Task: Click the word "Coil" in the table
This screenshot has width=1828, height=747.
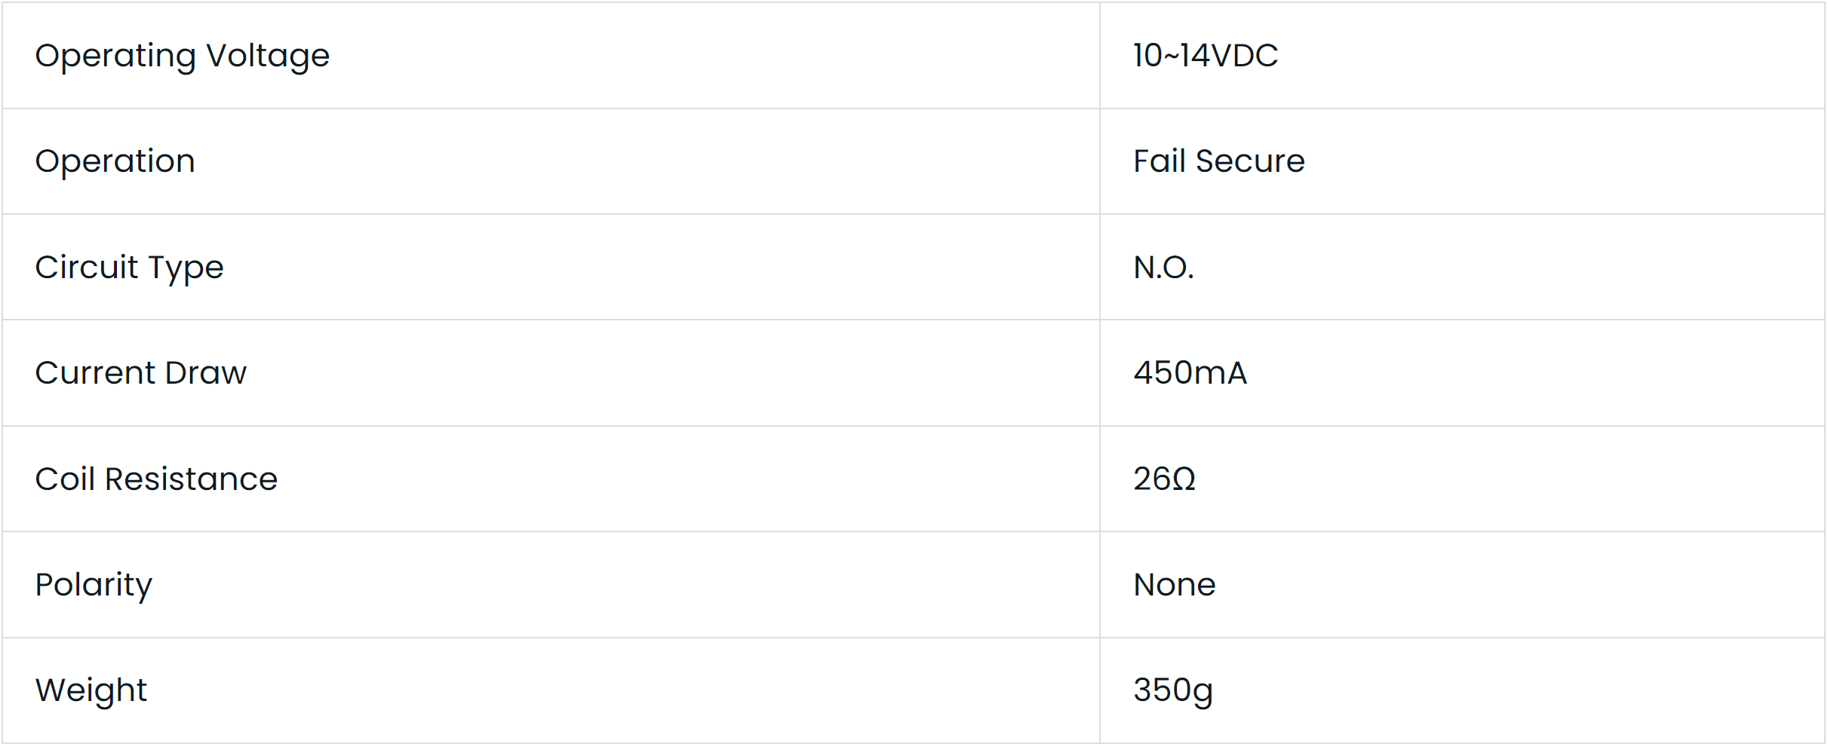Action: [x=65, y=479]
